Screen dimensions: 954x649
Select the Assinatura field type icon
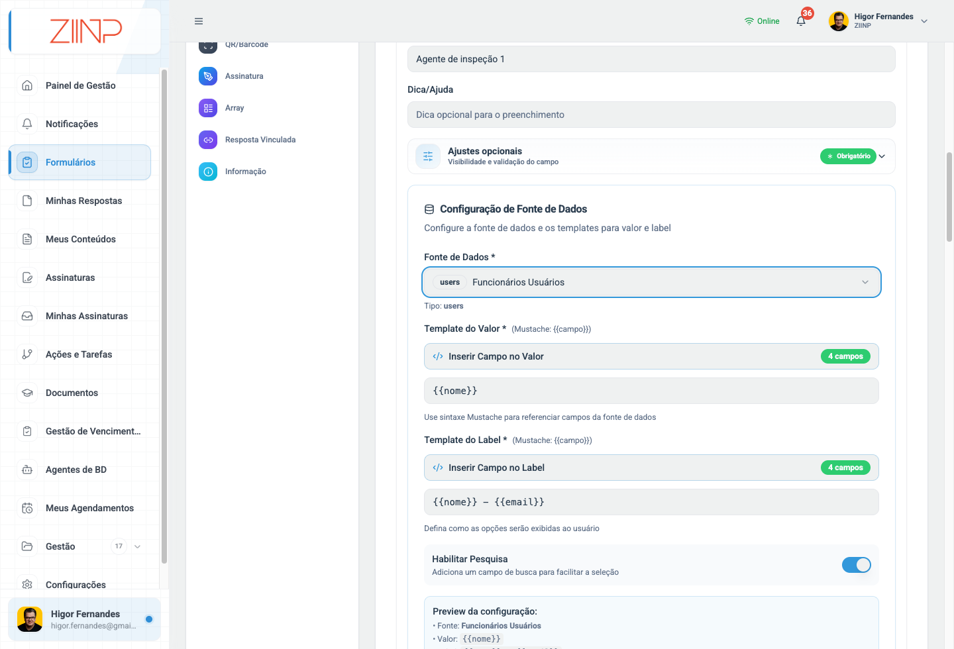coord(208,76)
